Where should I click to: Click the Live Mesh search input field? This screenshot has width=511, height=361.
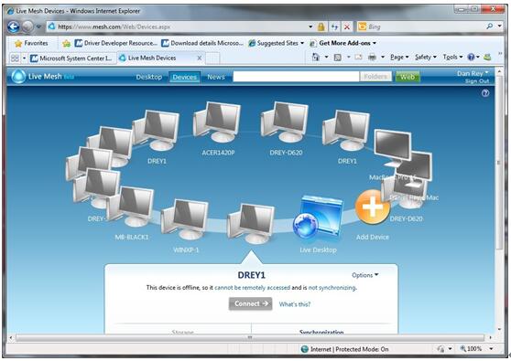(296, 77)
